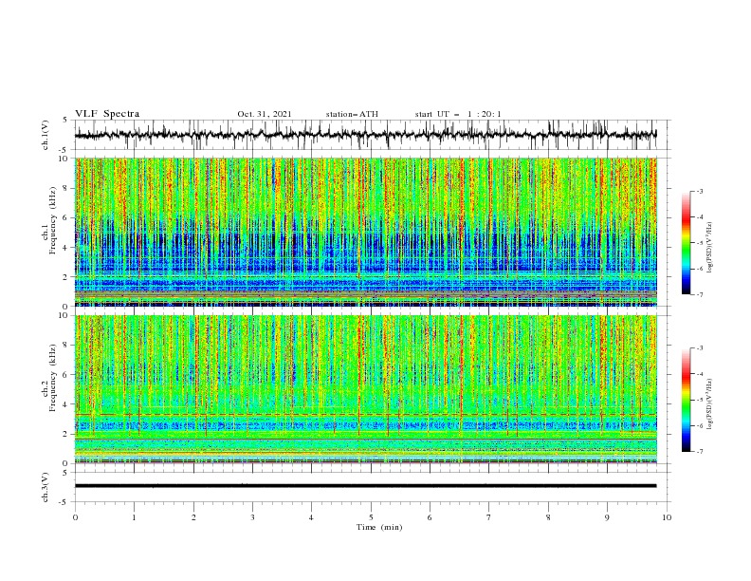Viewport: 751px width, 581px height.
Task: Click the "-5" tick on ch.1 colorbar
Action: pyautogui.click(x=700, y=243)
